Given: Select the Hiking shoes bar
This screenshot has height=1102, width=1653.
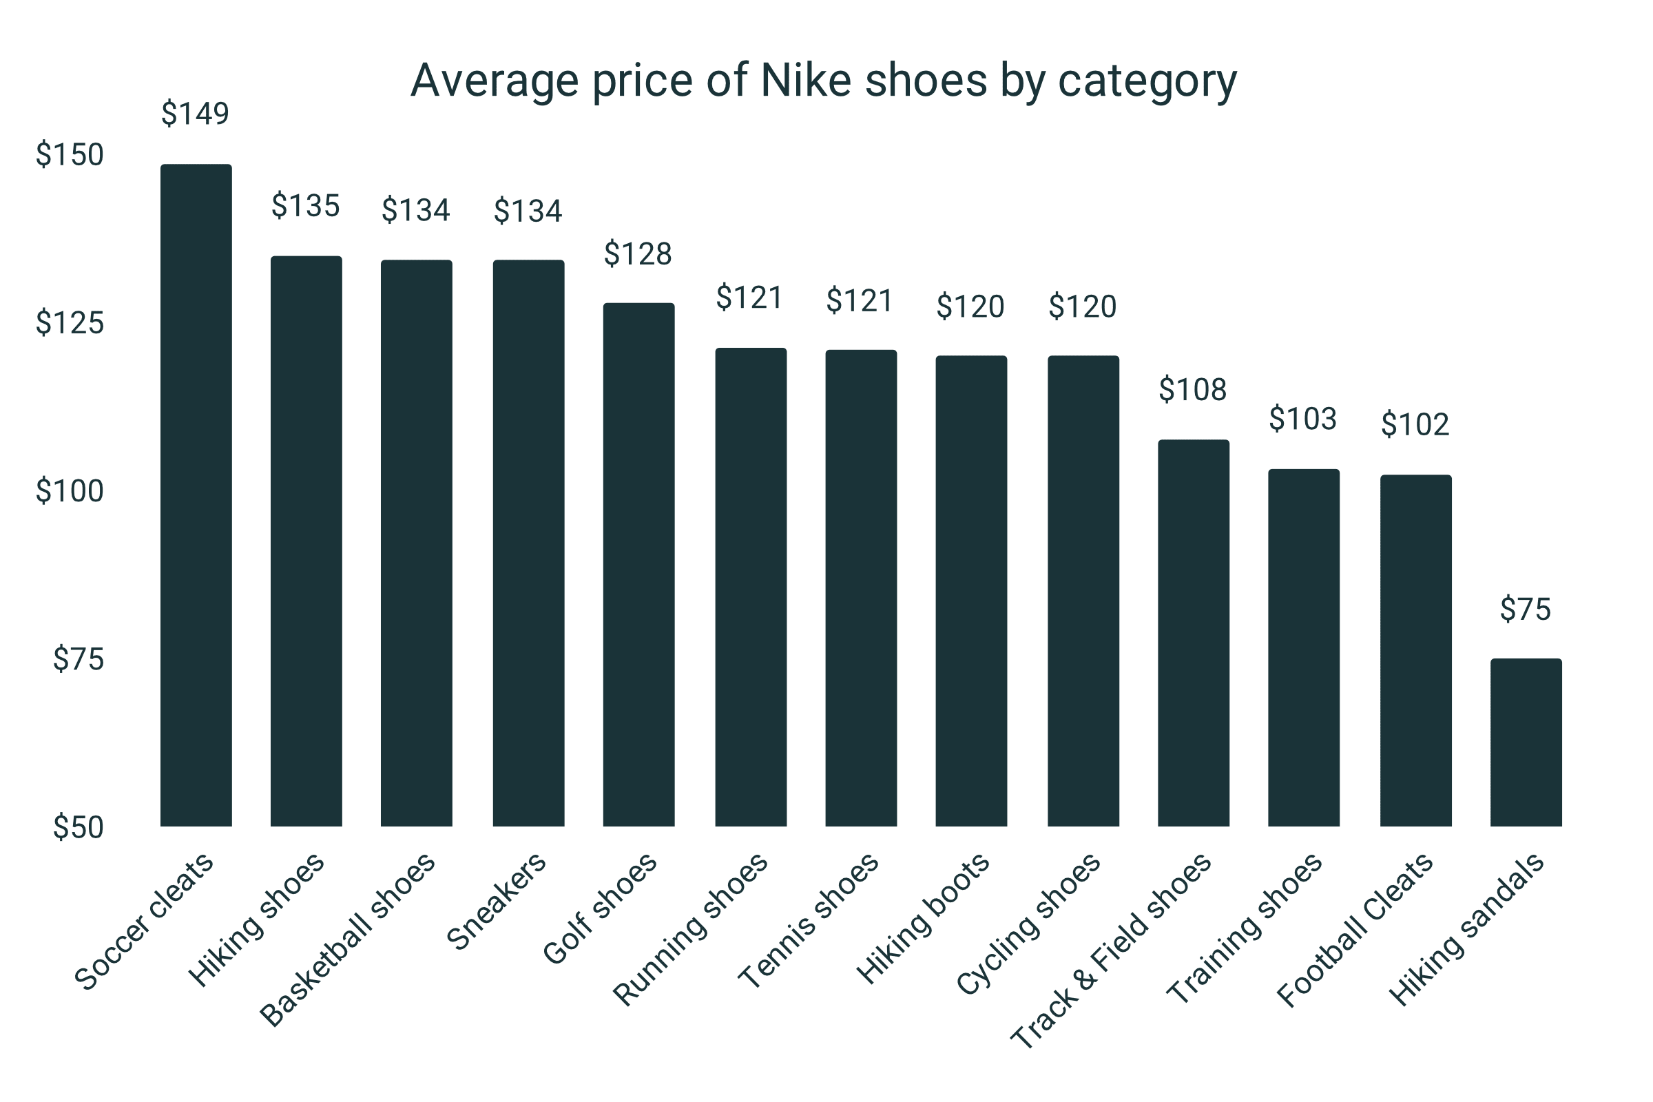Looking at the screenshot, I should coord(306,541).
